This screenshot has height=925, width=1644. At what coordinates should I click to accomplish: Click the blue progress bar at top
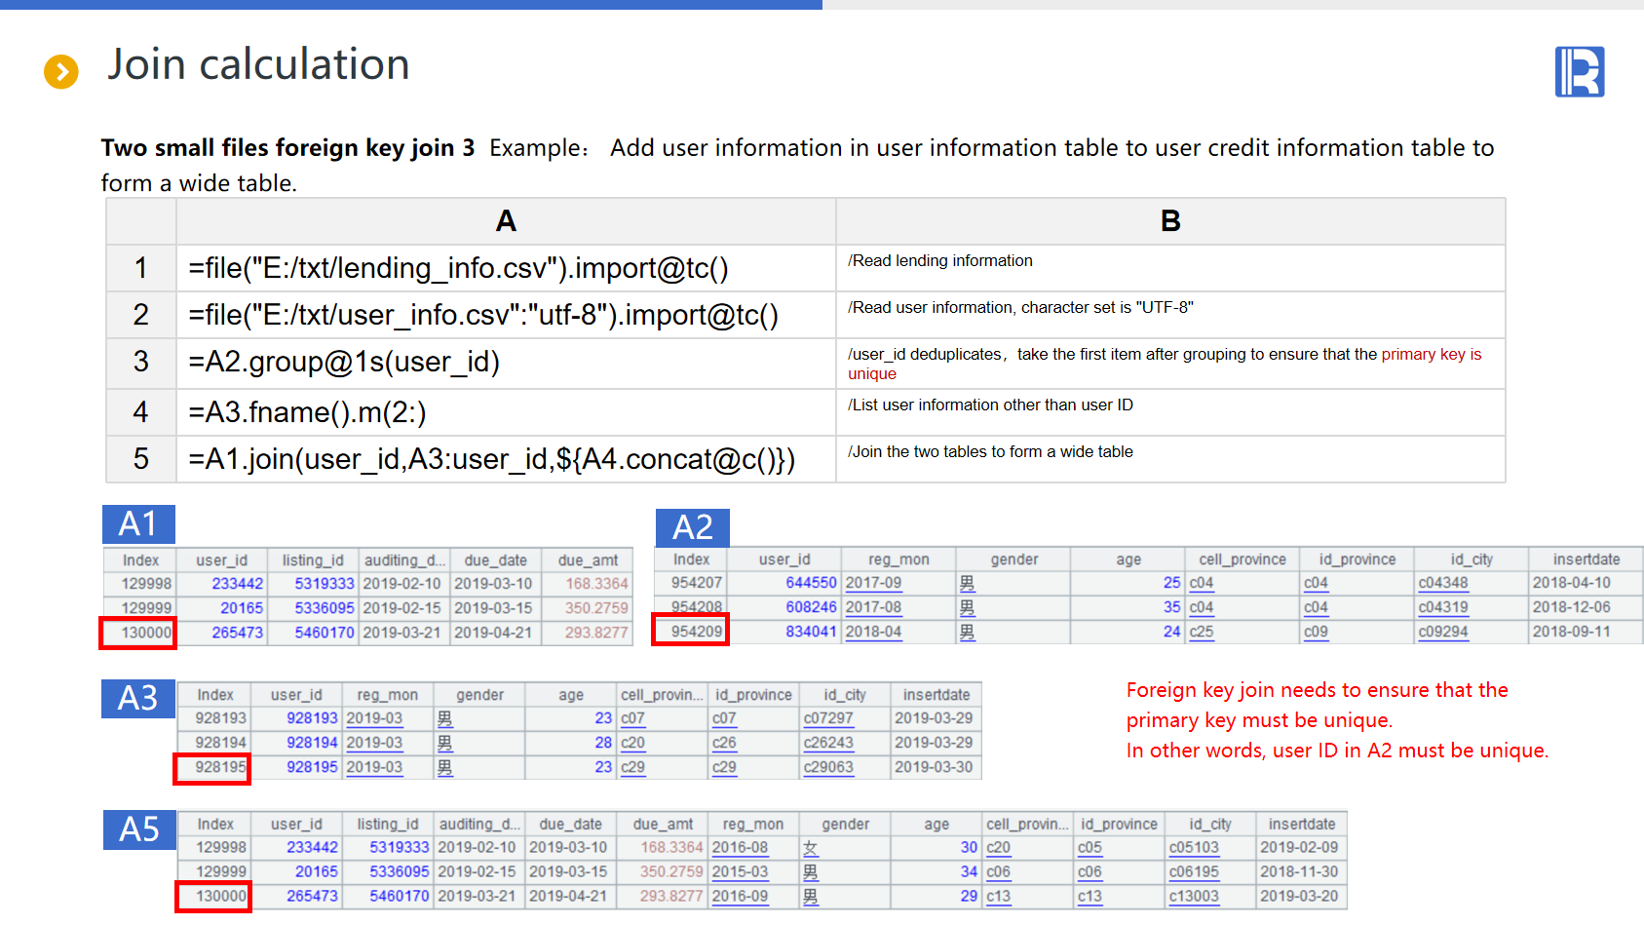click(x=410, y=5)
